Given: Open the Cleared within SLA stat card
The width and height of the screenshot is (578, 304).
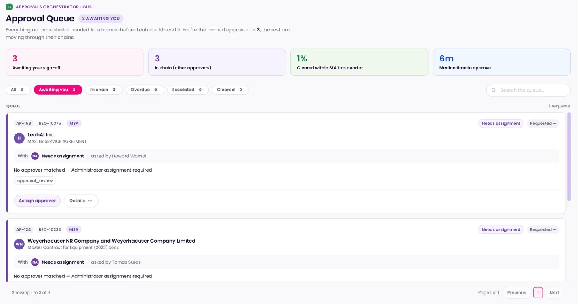Looking at the screenshot, I should pyautogui.click(x=359, y=62).
